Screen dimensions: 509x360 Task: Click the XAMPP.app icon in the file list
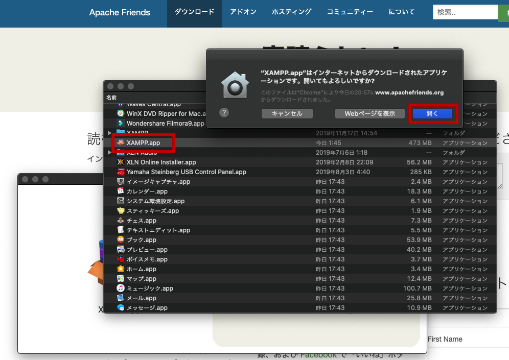121,142
